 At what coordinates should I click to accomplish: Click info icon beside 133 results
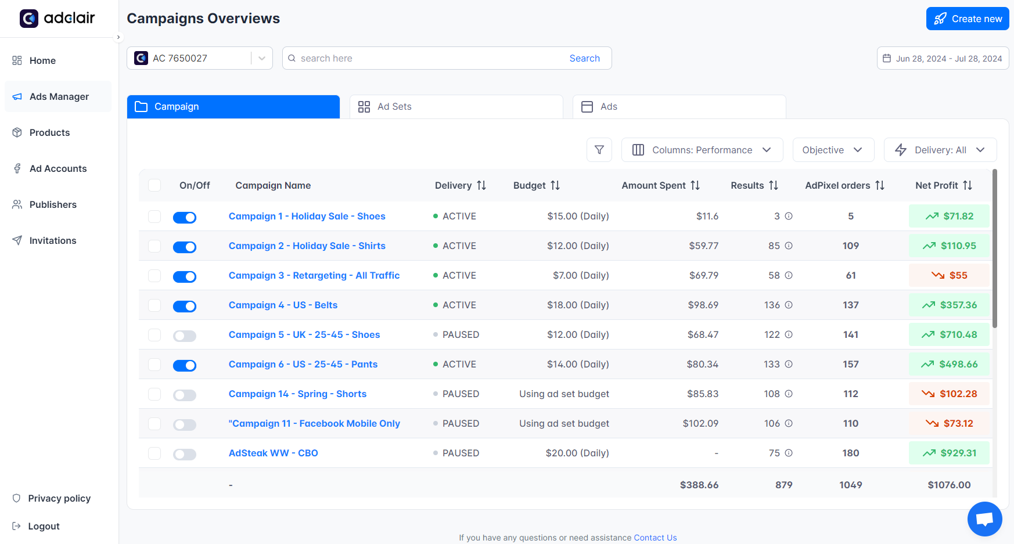coord(789,364)
